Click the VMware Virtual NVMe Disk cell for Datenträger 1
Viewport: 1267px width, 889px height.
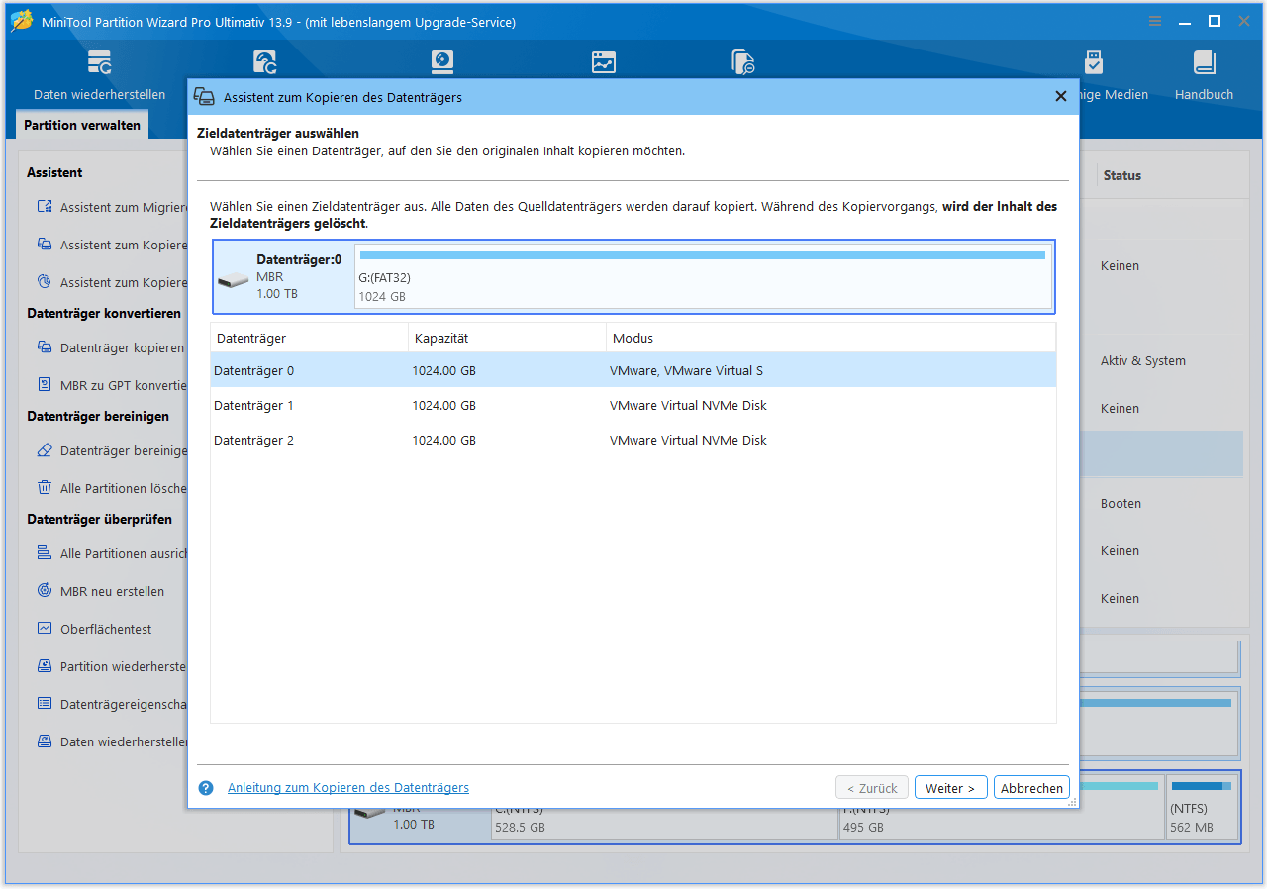coord(688,405)
